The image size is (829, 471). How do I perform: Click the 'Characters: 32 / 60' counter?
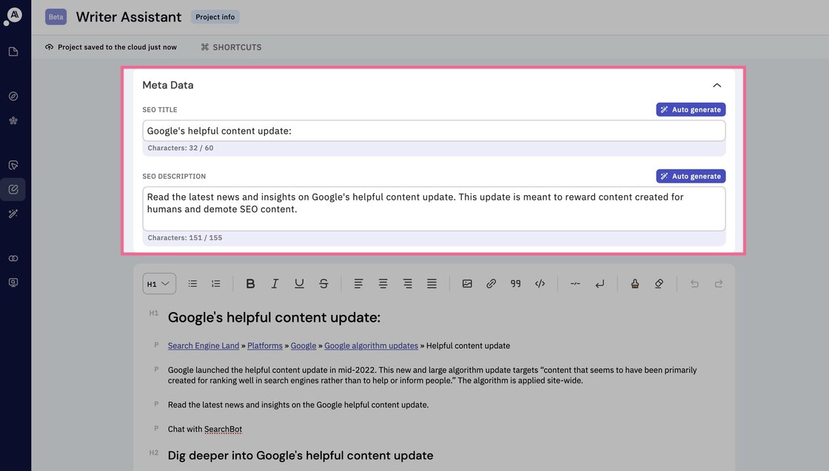[x=181, y=148]
